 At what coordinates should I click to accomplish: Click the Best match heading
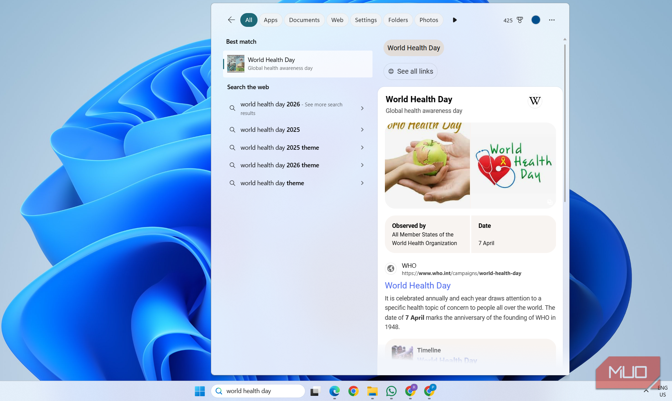point(241,42)
